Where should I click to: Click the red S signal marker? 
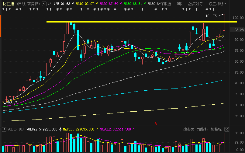[155, 123]
